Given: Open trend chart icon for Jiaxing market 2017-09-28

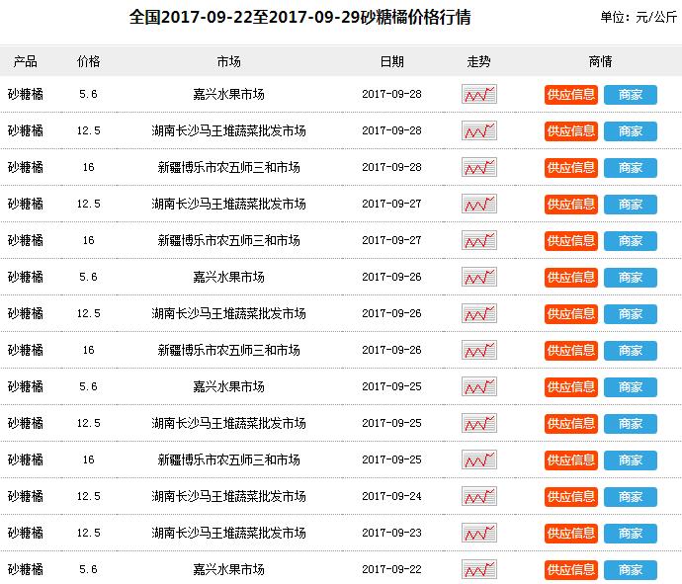Looking at the screenshot, I should point(478,95).
